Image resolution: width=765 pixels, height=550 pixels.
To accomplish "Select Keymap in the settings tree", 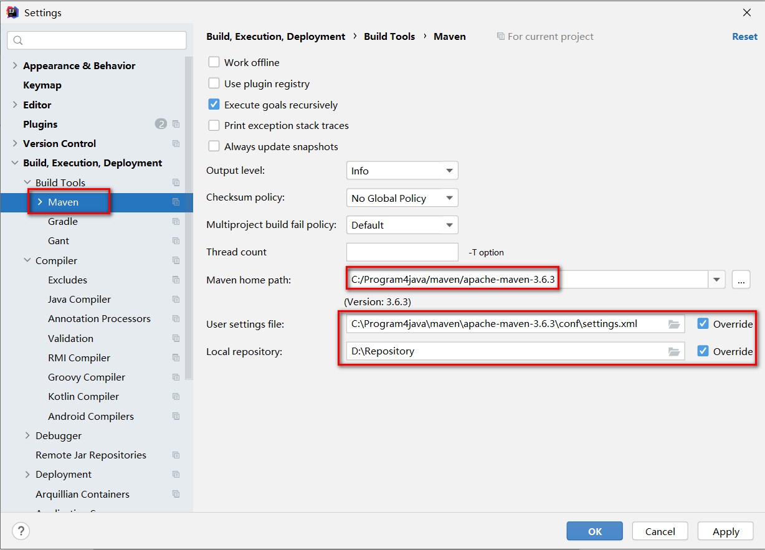I will pos(42,85).
